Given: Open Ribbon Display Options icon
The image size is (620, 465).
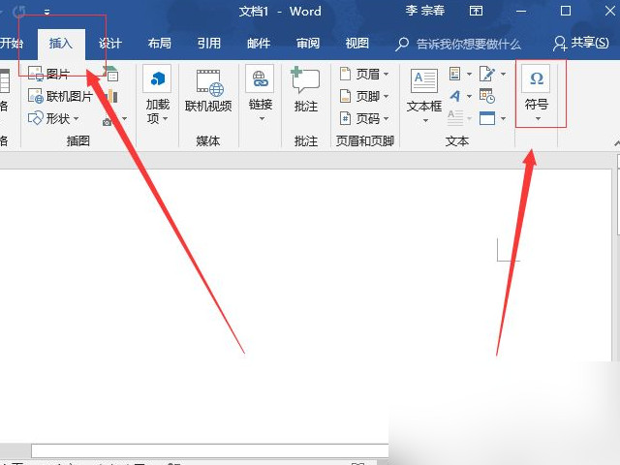Looking at the screenshot, I should pyautogui.click(x=476, y=11).
